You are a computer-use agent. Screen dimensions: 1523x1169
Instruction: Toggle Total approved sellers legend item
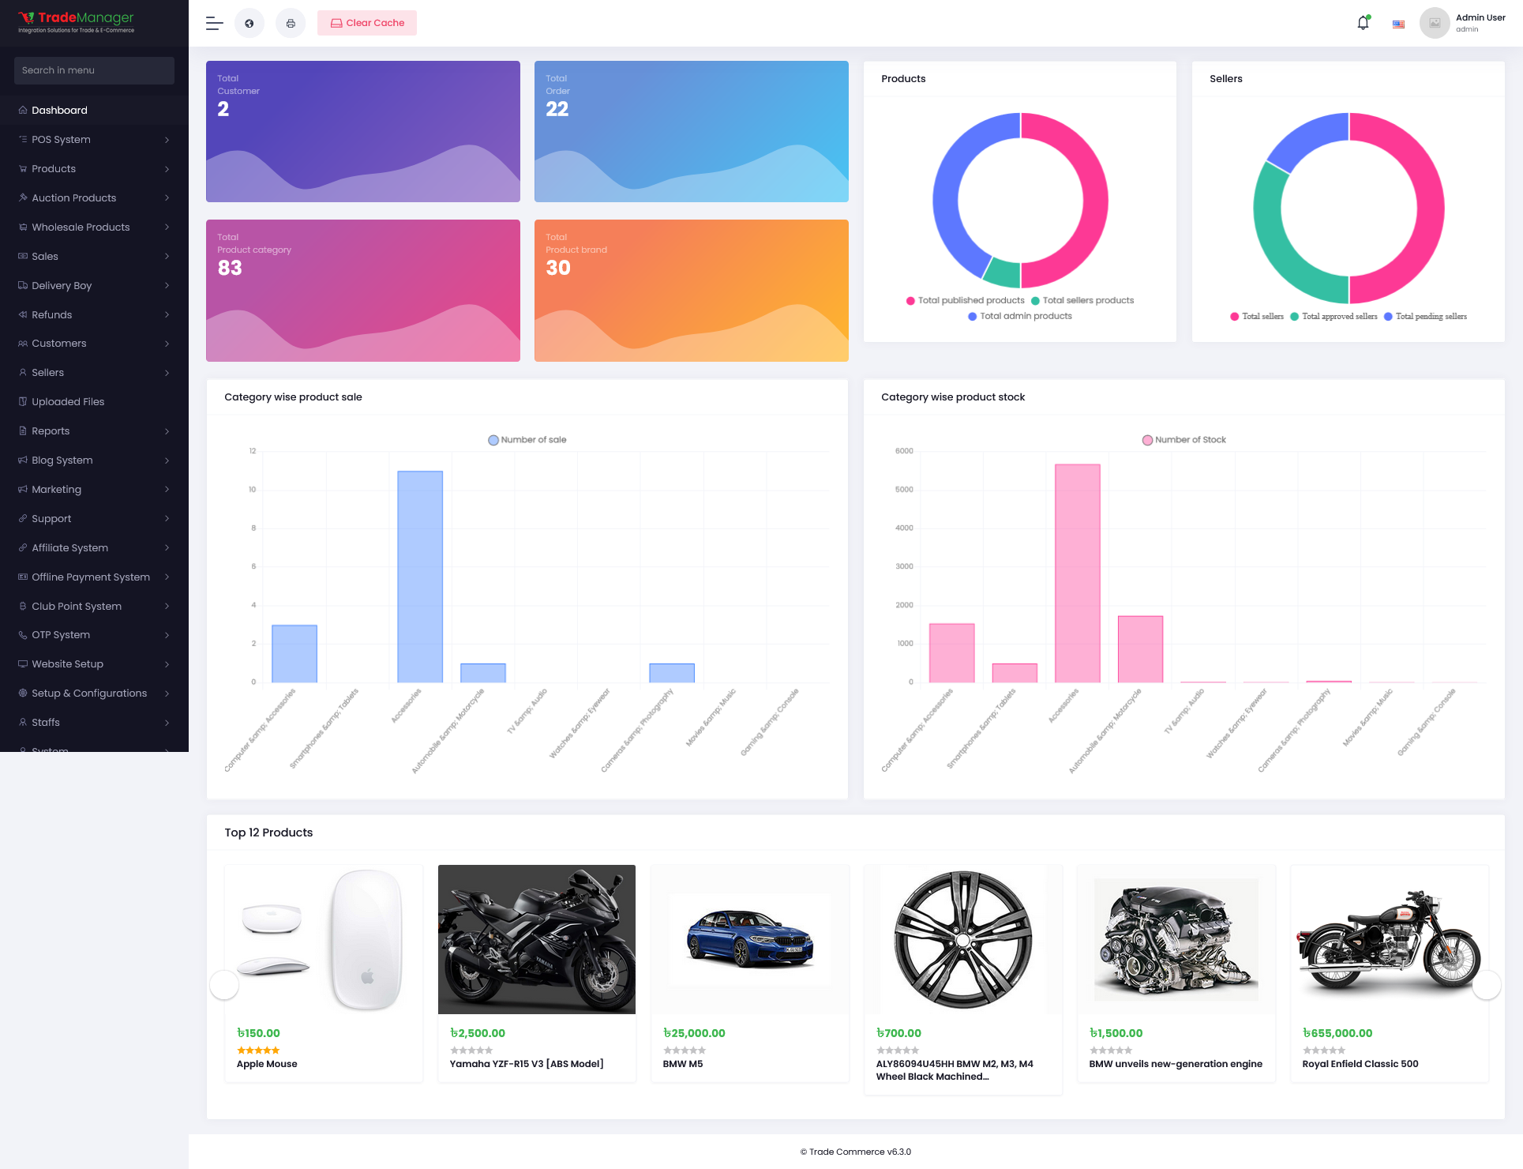1334,316
